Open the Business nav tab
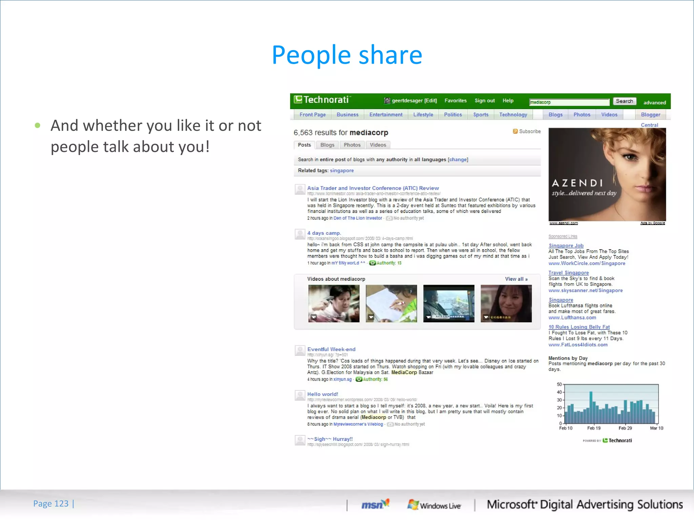Image resolution: width=694 pixels, height=520 pixels. pos(347,115)
